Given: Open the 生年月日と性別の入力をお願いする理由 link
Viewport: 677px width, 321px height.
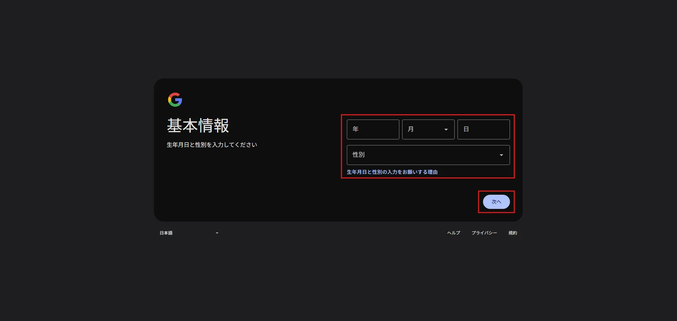Looking at the screenshot, I should [x=392, y=172].
